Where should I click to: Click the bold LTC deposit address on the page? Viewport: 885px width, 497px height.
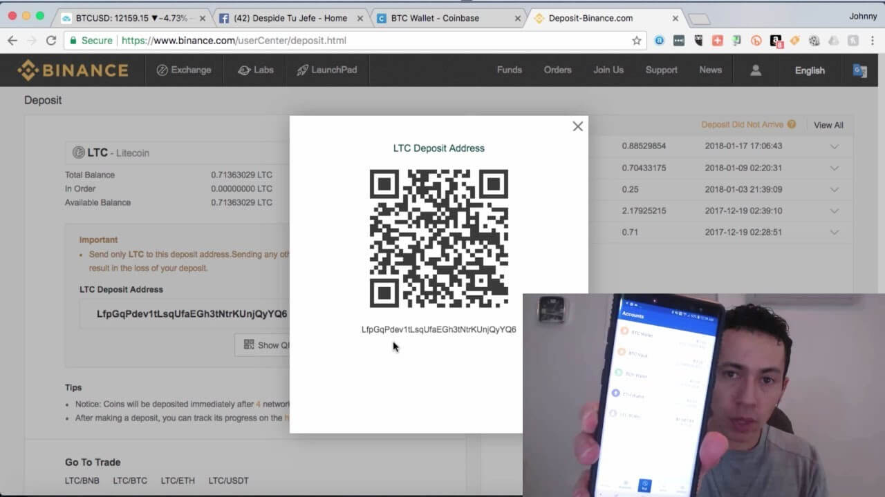pos(192,314)
